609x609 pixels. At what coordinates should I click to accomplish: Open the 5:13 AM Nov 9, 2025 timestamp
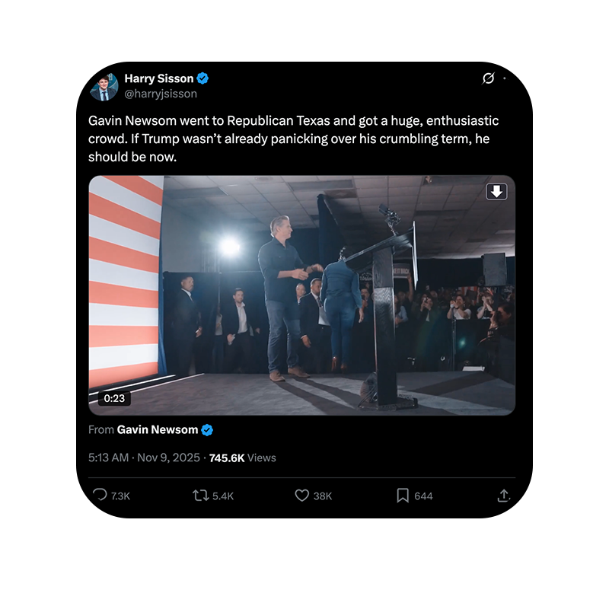point(144,458)
